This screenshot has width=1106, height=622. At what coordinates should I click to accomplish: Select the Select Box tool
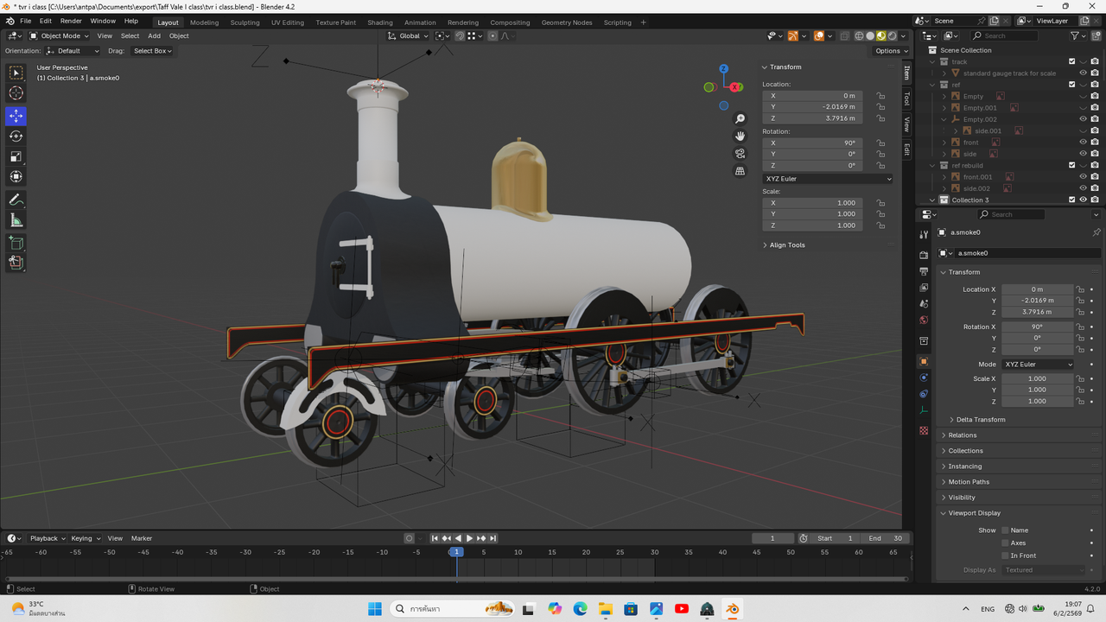tap(16, 73)
